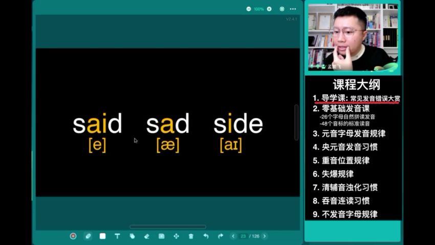The image size is (435, 245).
Task: Open the three-dot more options menu
Action: (x=293, y=9)
